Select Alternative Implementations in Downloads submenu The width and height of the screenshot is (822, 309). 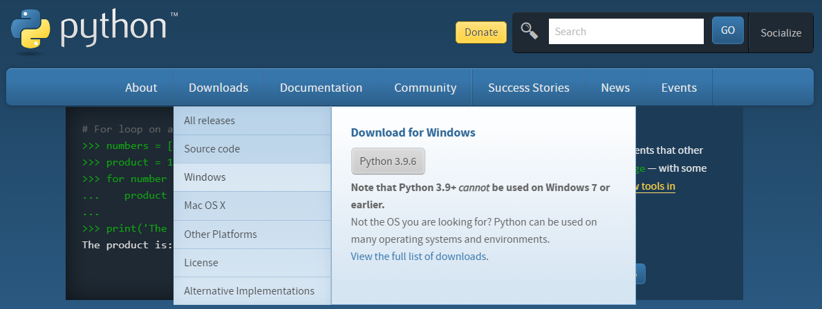pyautogui.click(x=252, y=290)
